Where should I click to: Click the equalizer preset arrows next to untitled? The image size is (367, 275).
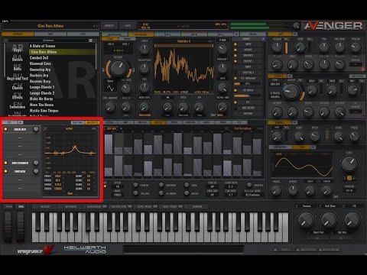coord(94,129)
